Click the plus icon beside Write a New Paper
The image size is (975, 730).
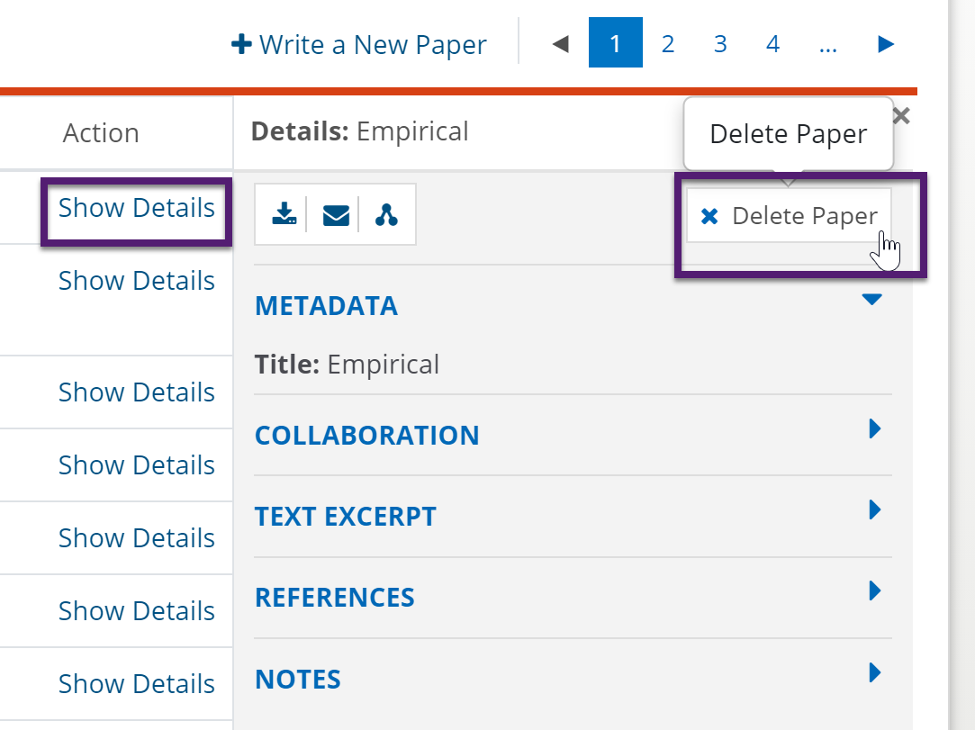(241, 43)
